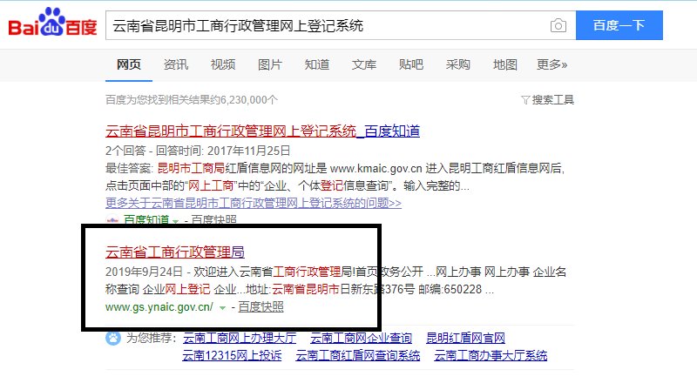The image size is (697, 383).
Task: Open 百度快照 for the ynaic result
Action: (261, 307)
